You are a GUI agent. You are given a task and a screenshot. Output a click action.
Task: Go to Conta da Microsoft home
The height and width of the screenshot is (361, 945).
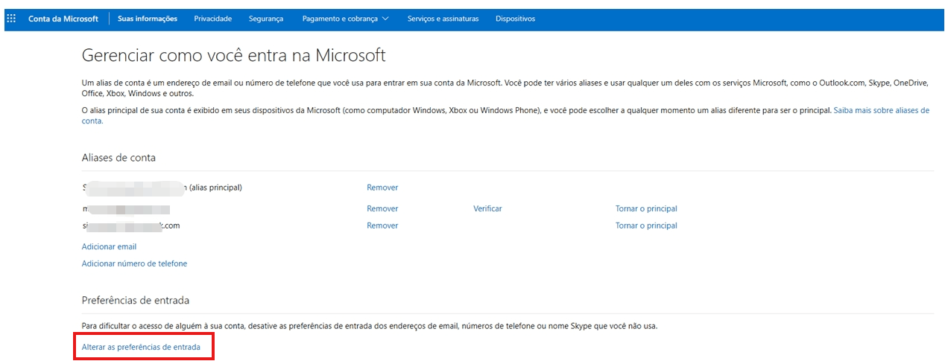(x=63, y=19)
